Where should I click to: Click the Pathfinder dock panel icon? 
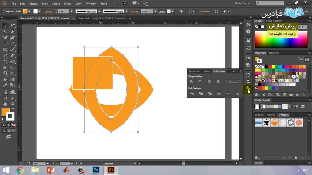pyautogui.click(x=248, y=88)
